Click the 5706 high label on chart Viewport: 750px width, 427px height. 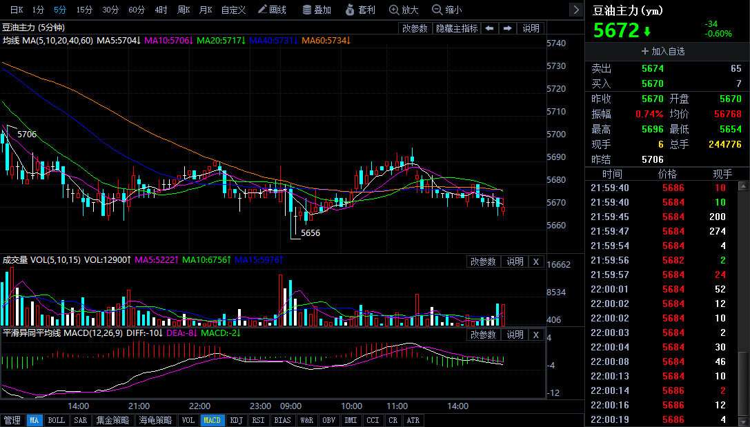pyautogui.click(x=27, y=135)
